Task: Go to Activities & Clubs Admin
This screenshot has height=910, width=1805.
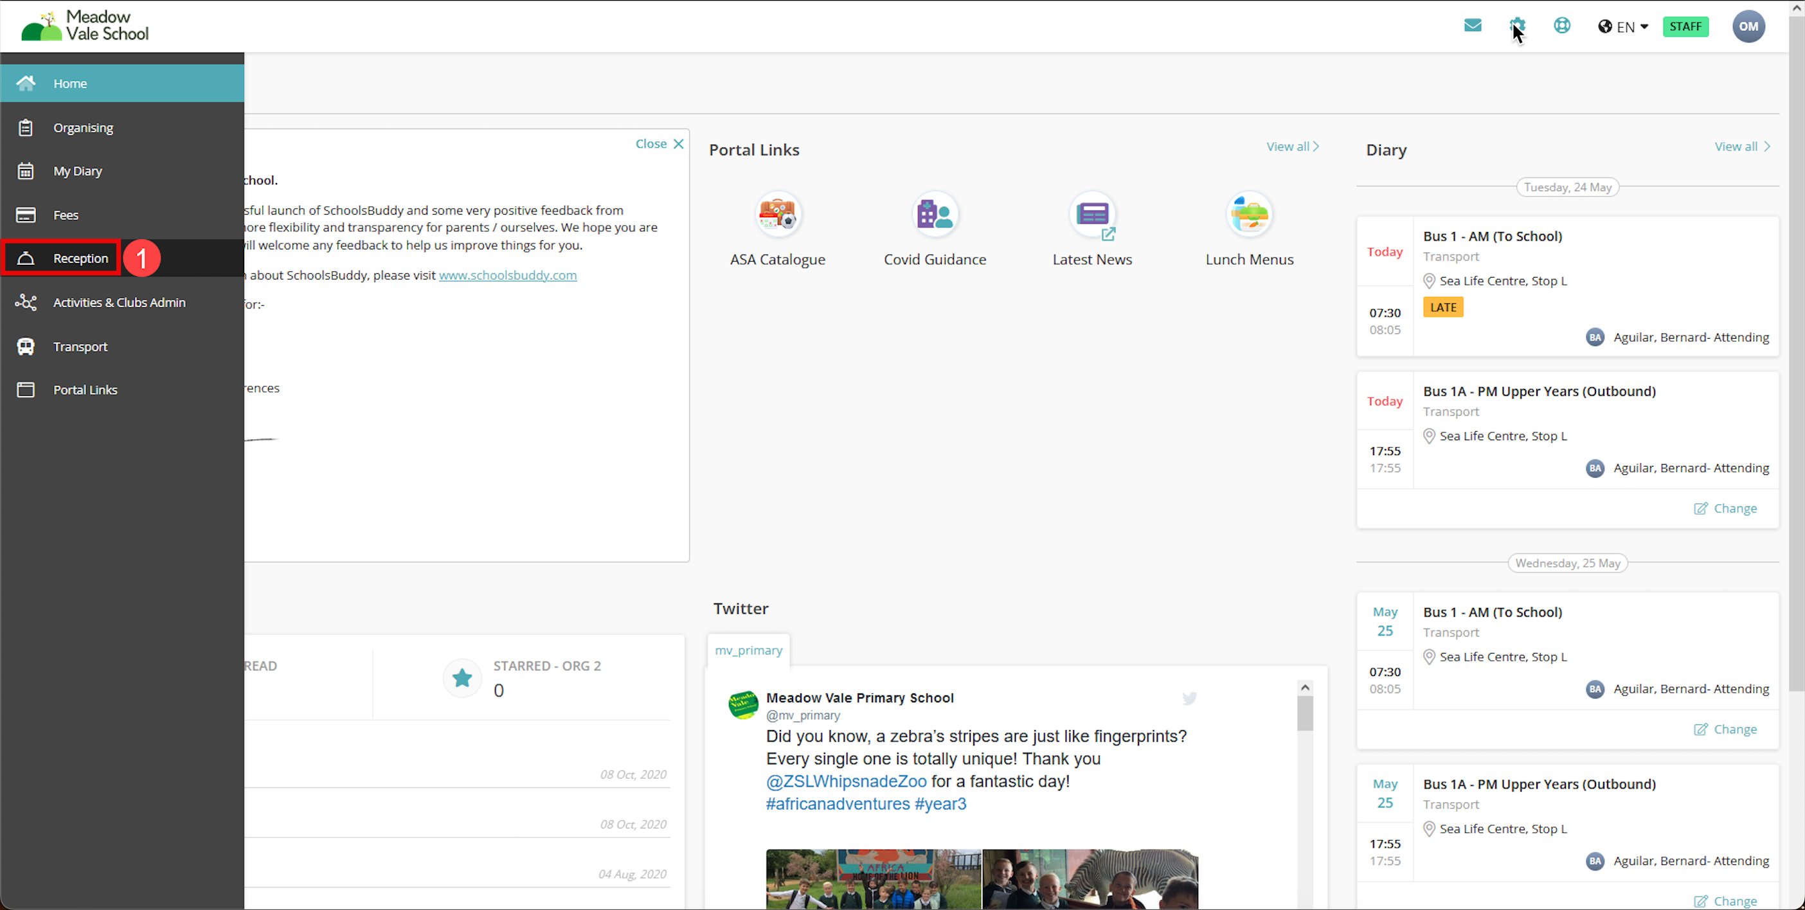Action: tap(119, 303)
